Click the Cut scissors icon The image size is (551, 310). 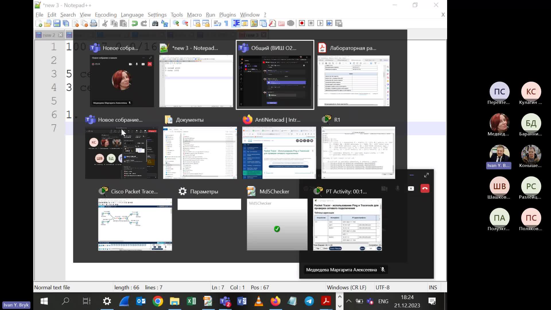click(x=105, y=24)
